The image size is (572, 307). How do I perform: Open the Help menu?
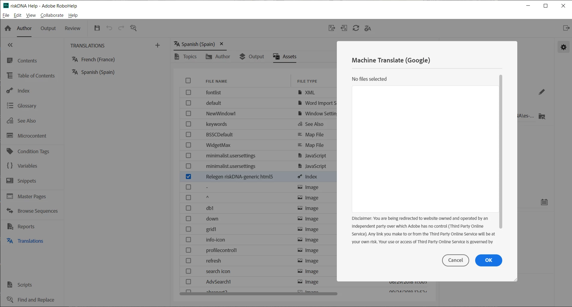point(73,15)
